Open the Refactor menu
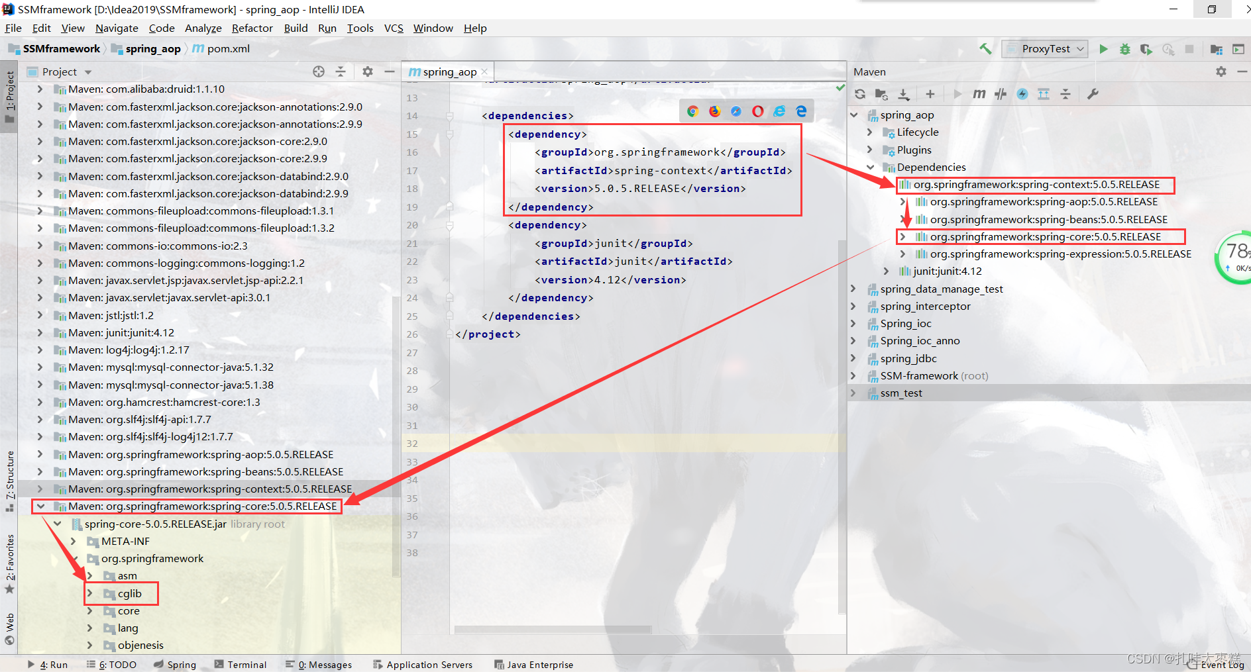This screenshot has width=1251, height=672. tap(252, 28)
